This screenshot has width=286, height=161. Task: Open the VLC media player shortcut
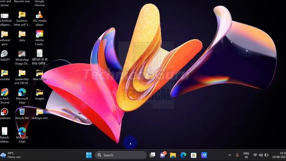[x=39, y=18]
